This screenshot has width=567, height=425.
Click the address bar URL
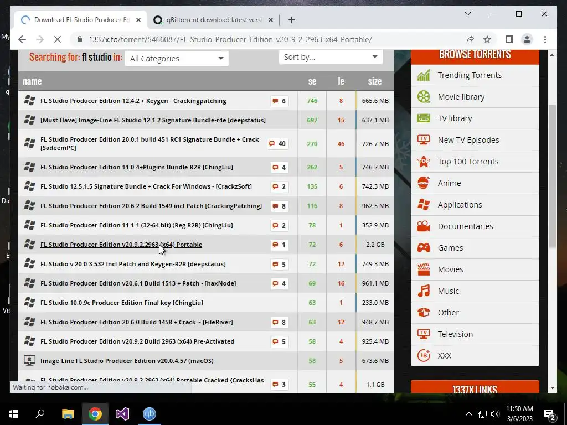[230, 39]
